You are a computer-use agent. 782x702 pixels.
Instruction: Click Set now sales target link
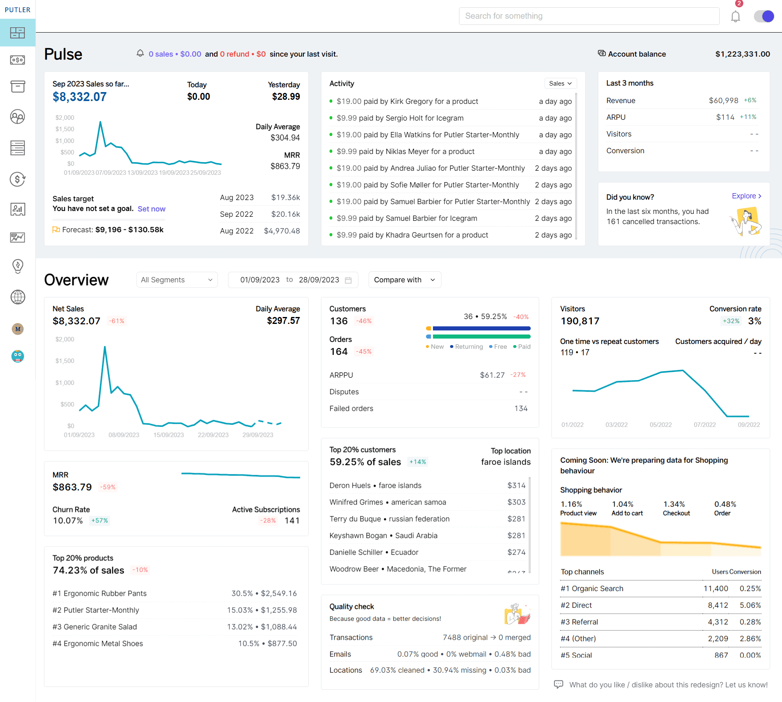[150, 209]
